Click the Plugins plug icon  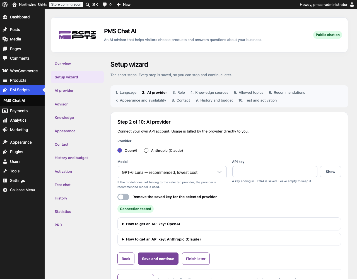5,152
